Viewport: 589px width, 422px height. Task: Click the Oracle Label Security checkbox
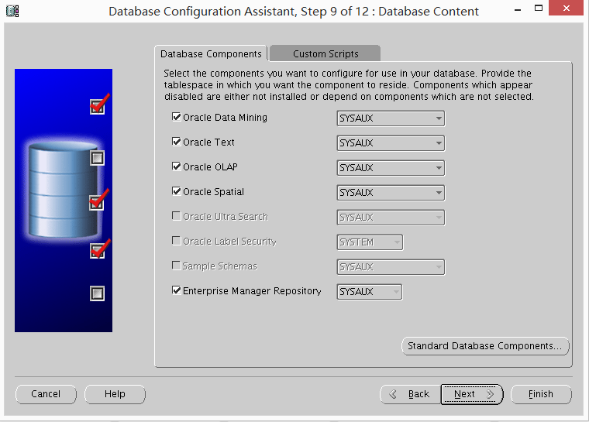click(x=176, y=241)
